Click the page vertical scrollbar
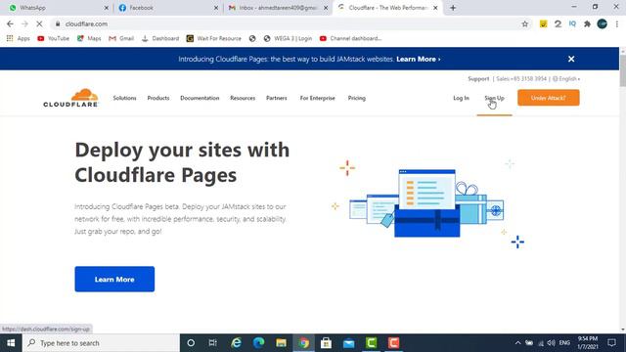 tap(622, 70)
